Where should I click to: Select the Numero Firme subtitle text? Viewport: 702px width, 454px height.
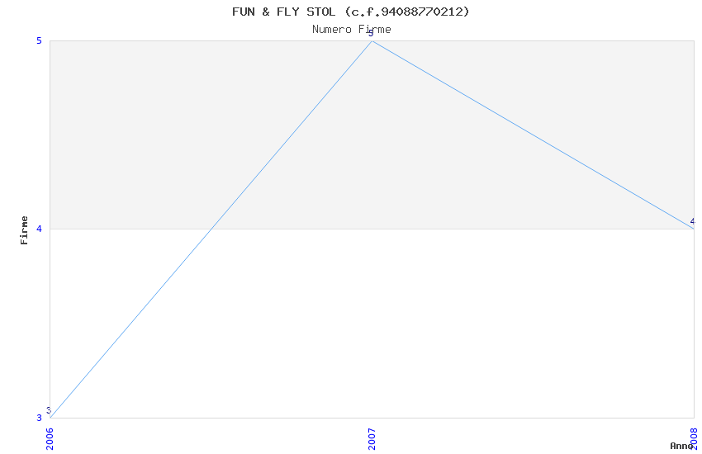[352, 30]
